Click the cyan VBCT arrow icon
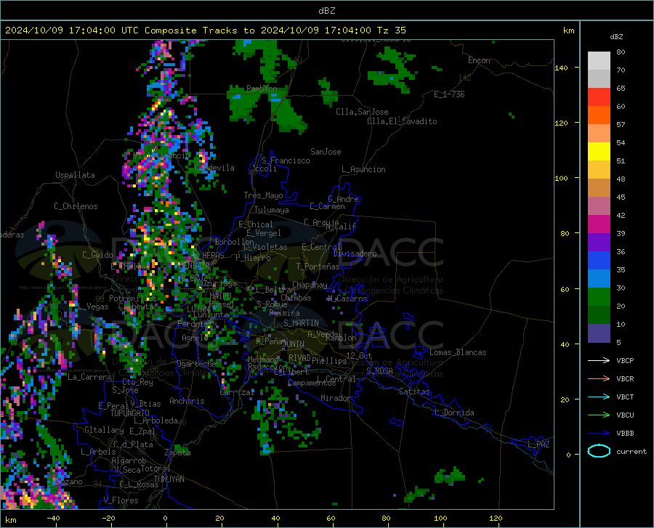 coord(599,397)
